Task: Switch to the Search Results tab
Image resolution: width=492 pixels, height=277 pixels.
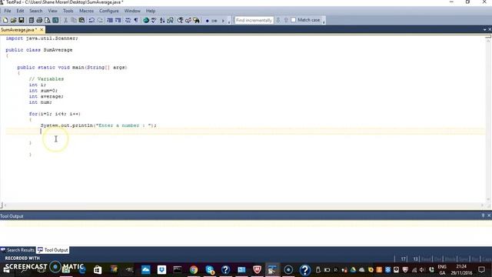Action: click(18, 250)
